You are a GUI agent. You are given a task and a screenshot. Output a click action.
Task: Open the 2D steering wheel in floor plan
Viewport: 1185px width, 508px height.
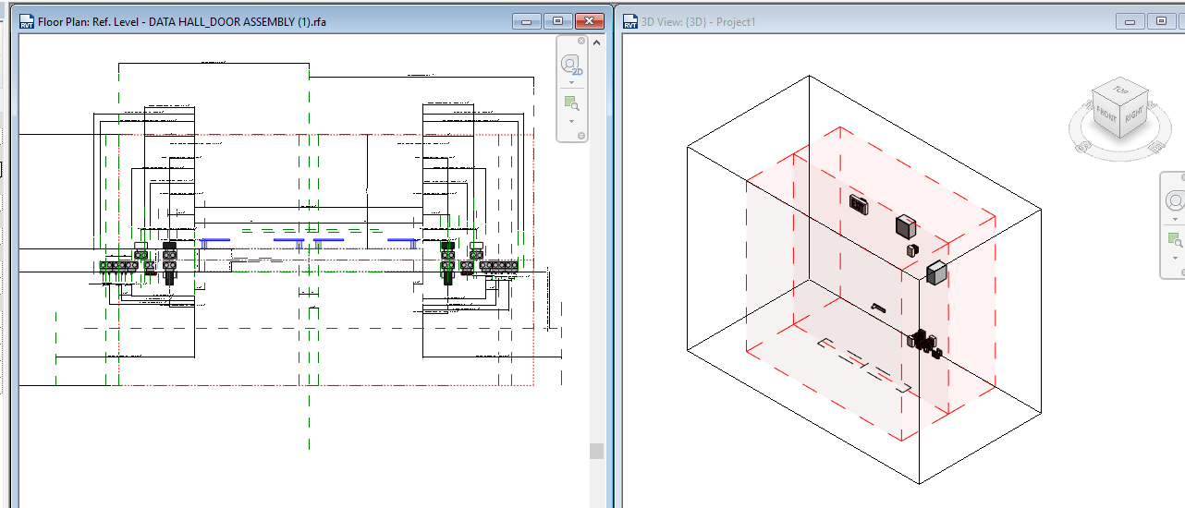[571, 66]
